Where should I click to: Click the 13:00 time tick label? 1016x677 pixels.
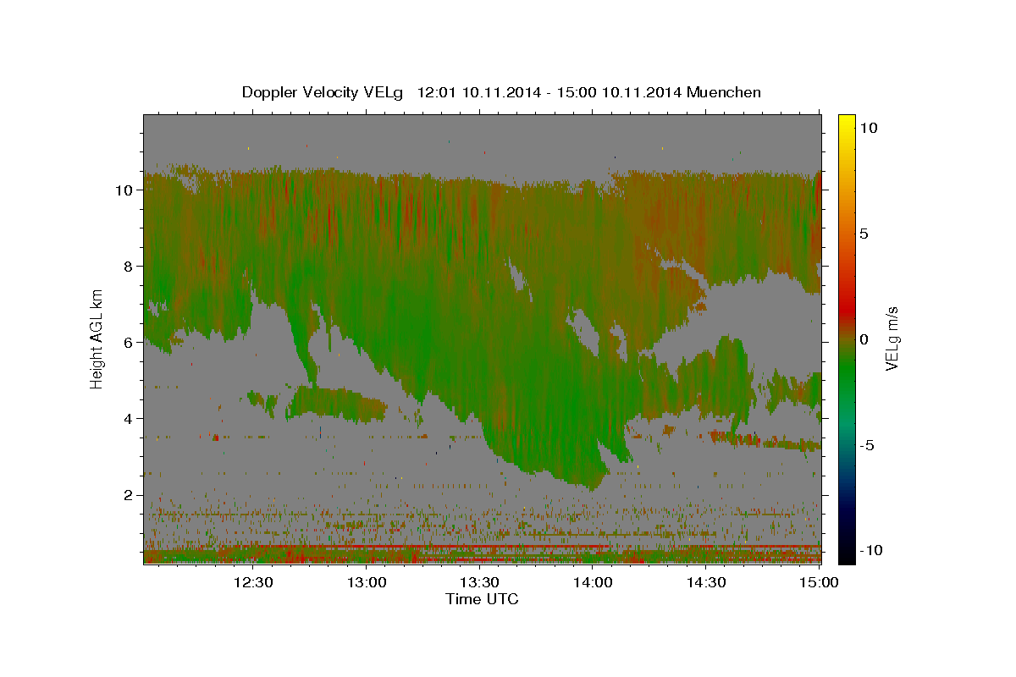[366, 582]
